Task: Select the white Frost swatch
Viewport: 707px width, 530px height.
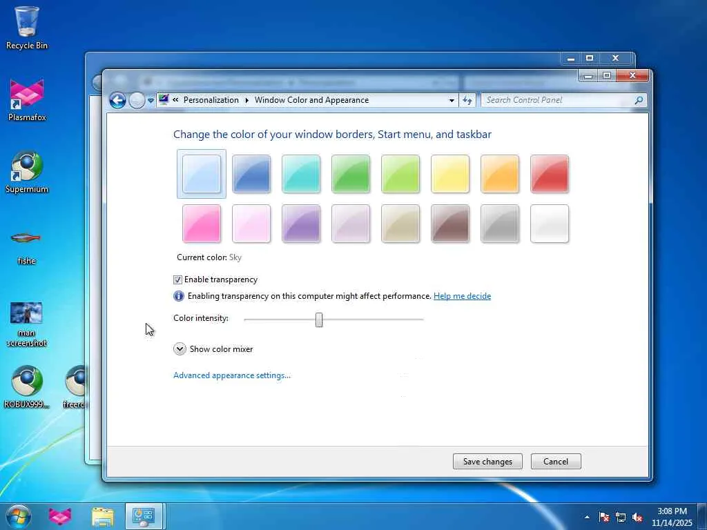Action: [550, 224]
